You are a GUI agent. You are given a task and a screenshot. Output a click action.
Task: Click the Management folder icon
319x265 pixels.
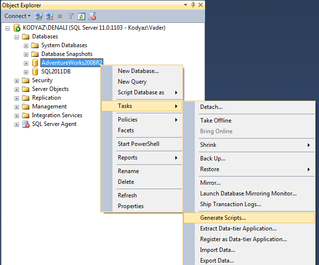pyautogui.click(x=26, y=106)
